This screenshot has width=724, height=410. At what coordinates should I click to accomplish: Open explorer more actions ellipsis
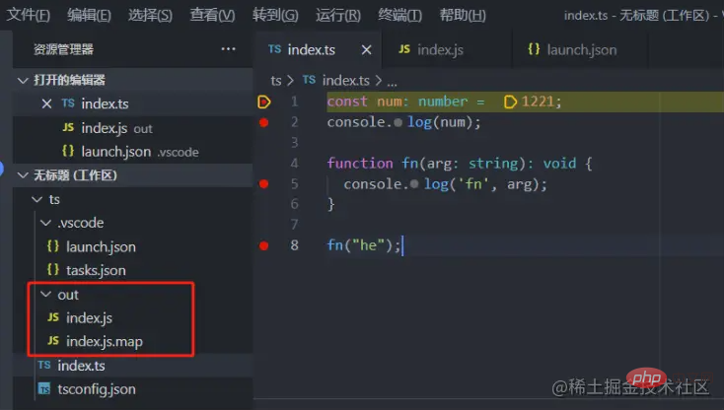pos(228,49)
